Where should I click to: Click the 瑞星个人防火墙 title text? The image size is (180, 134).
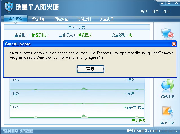[x=37, y=7]
